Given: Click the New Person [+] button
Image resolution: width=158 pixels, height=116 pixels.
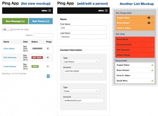Looking at the screenshot, I should [41, 21].
